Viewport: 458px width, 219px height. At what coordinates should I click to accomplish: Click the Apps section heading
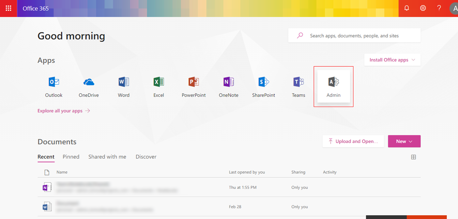point(46,61)
